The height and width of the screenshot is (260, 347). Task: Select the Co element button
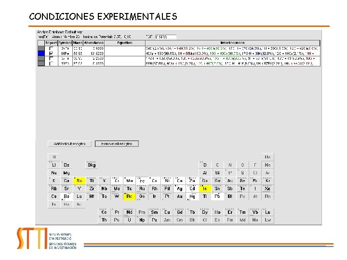coord(155,181)
